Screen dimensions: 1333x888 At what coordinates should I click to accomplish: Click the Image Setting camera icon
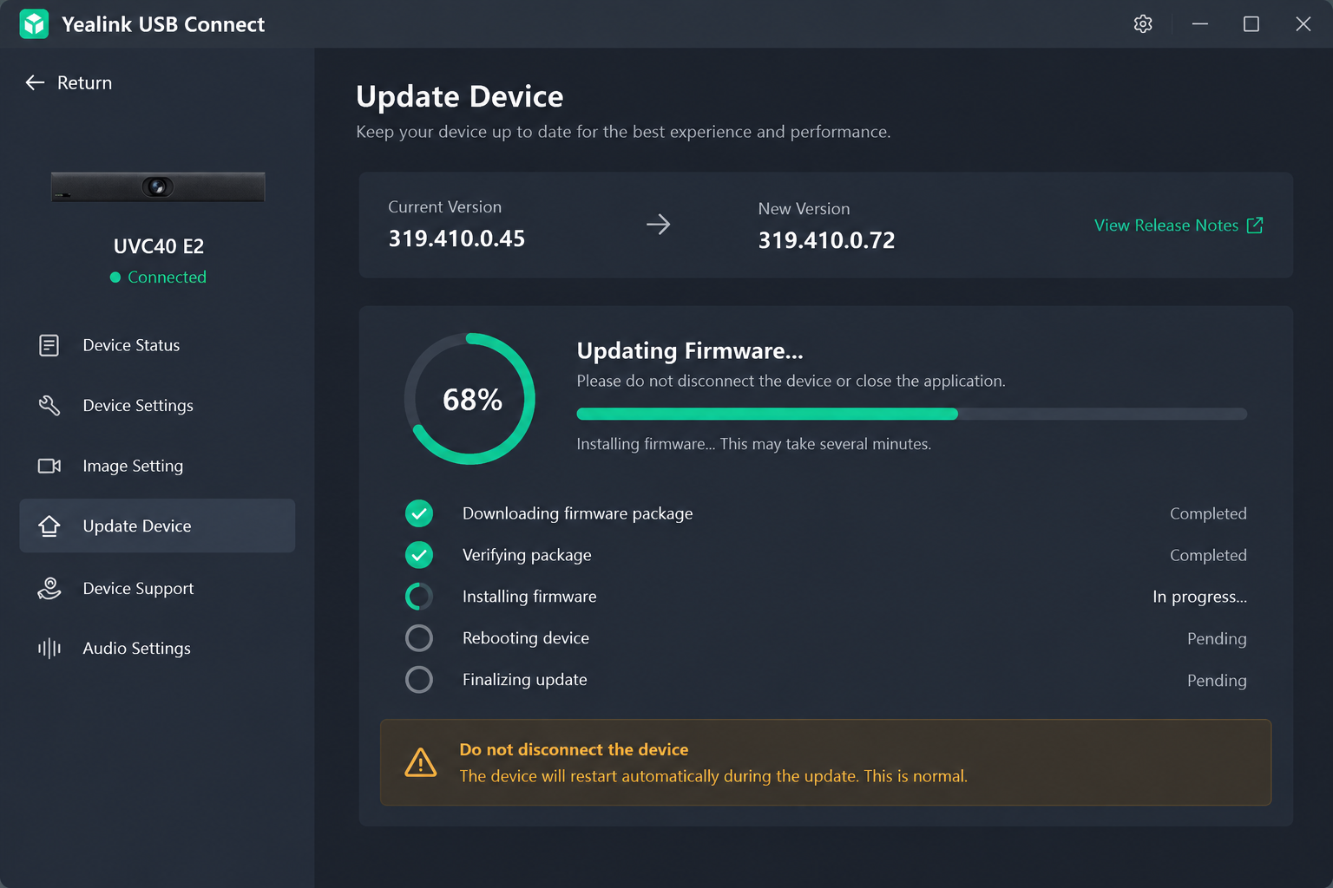click(49, 466)
